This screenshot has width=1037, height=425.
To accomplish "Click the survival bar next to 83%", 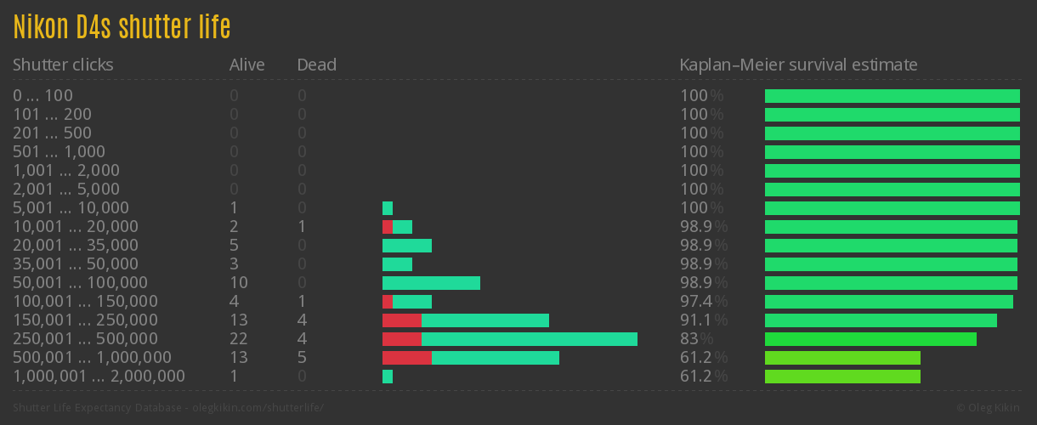I will (870, 339).
